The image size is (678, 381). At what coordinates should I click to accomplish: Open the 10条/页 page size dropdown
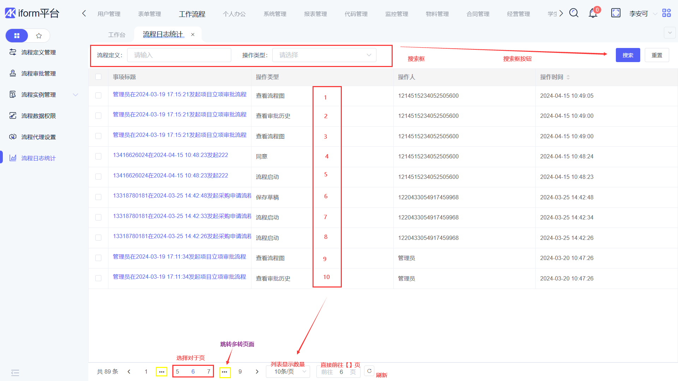pos(288,371)
